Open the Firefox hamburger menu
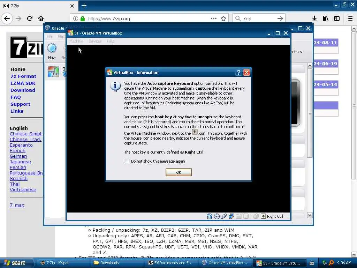 point(350,18)
